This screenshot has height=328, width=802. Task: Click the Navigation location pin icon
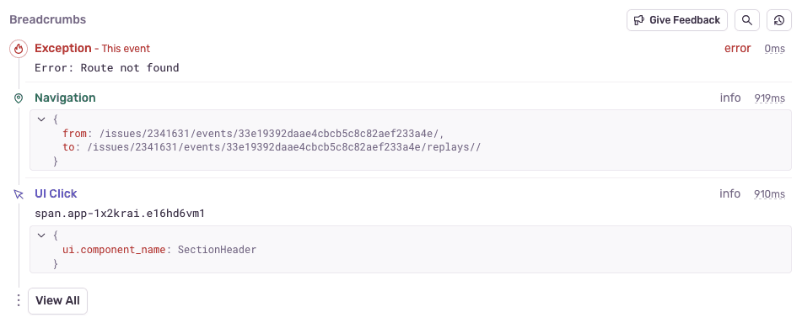click(19, 98)
